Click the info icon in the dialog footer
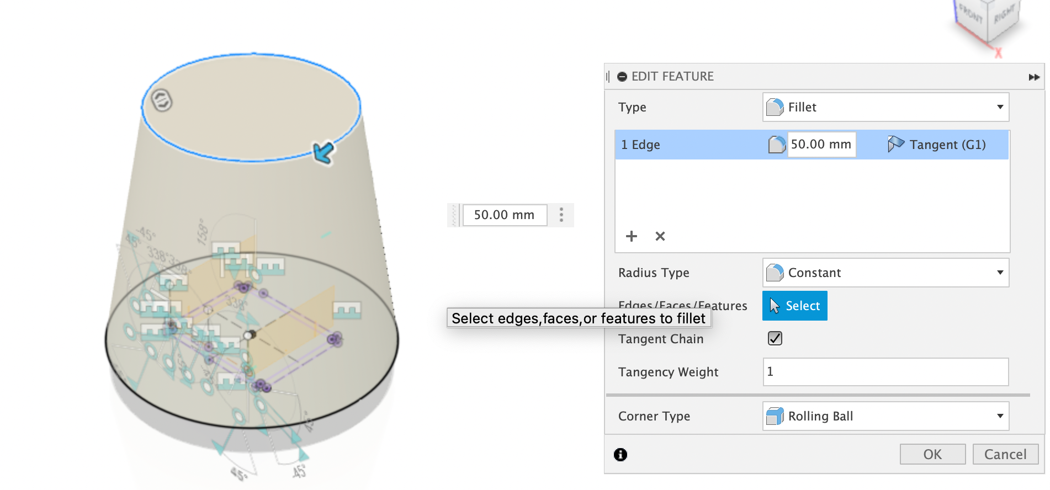This screenshot has width=1050, height=490. pos(621,454)
